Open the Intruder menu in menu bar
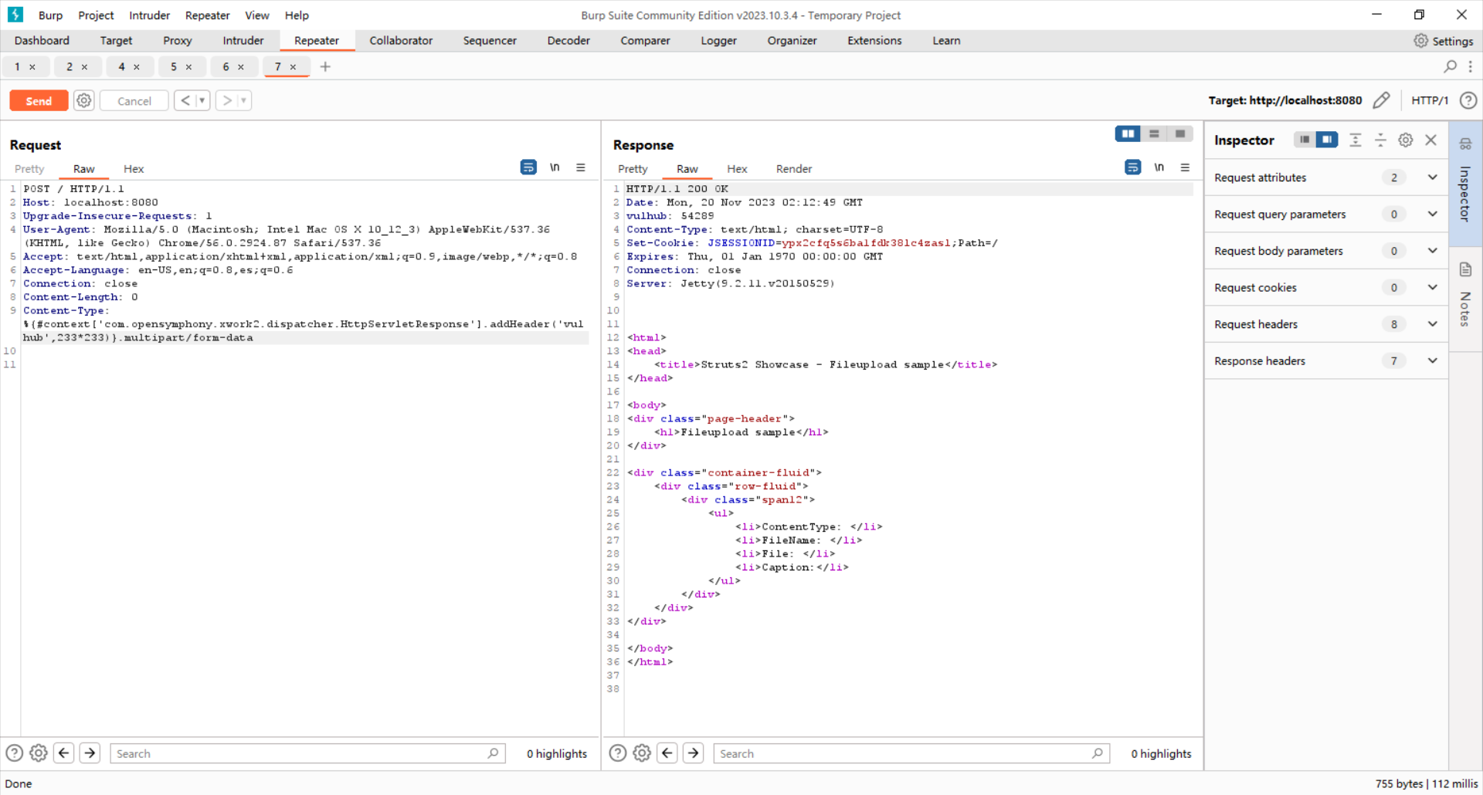The height and width of the screenshot is (795, 1483). coord(149,15)
